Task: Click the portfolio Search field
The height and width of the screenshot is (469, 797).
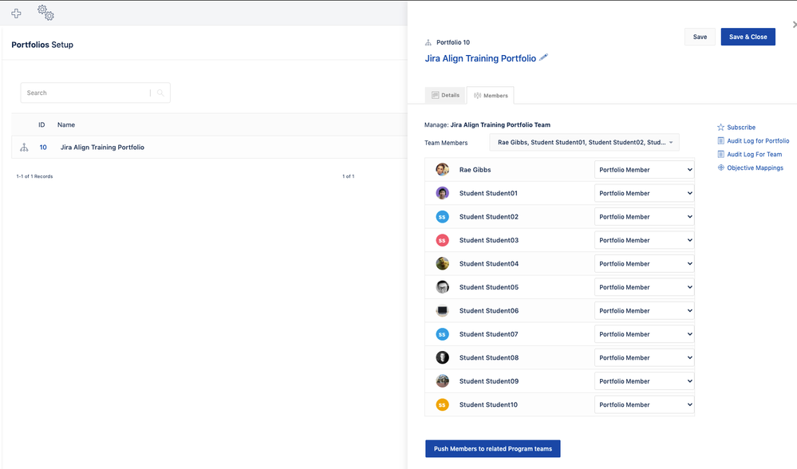Action: click(x=85, y=93)
